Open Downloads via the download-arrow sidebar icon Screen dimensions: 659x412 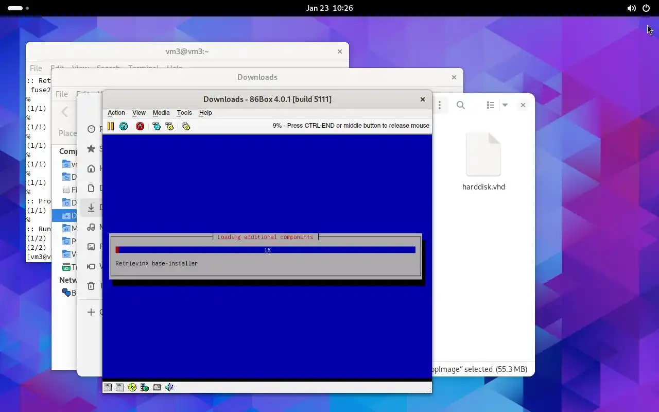pos(91,208)
